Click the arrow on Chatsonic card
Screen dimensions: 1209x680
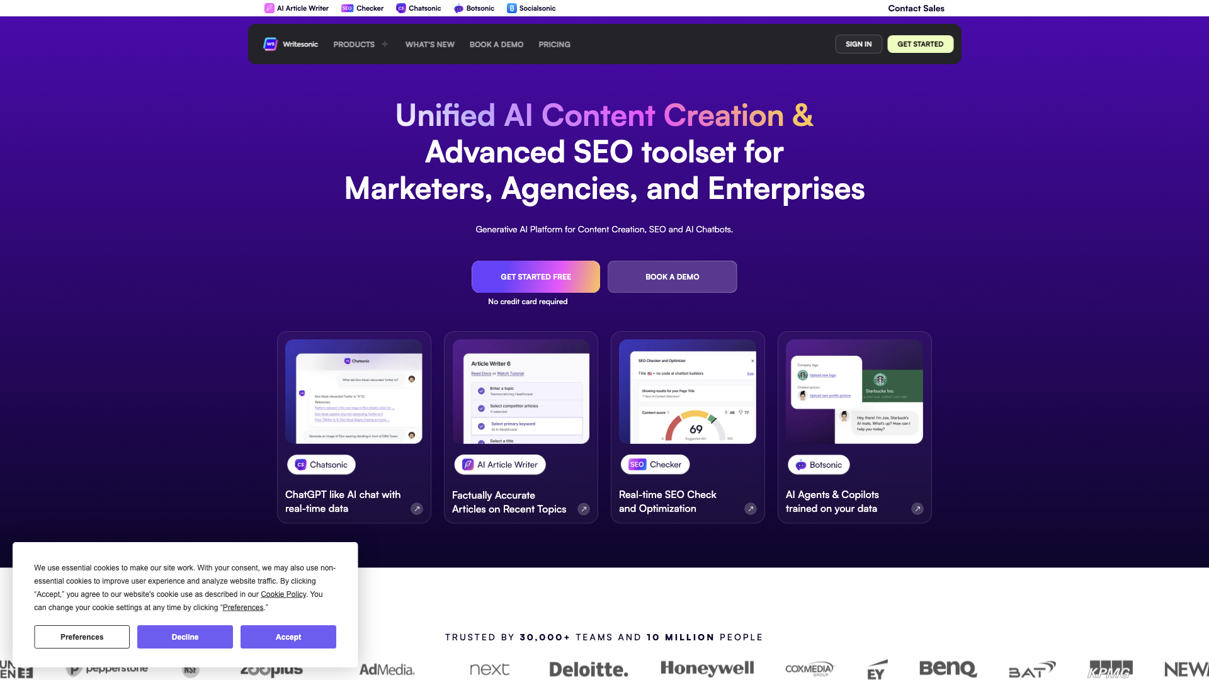click(x=417, y=508)
